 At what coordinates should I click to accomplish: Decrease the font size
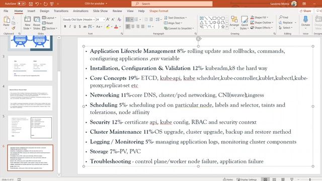(113, 20)
